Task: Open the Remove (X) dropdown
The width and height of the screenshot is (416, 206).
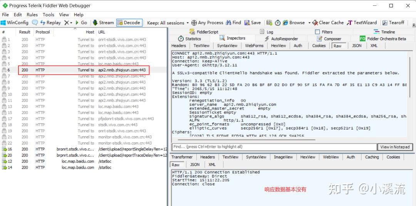Action: (68, 23)
